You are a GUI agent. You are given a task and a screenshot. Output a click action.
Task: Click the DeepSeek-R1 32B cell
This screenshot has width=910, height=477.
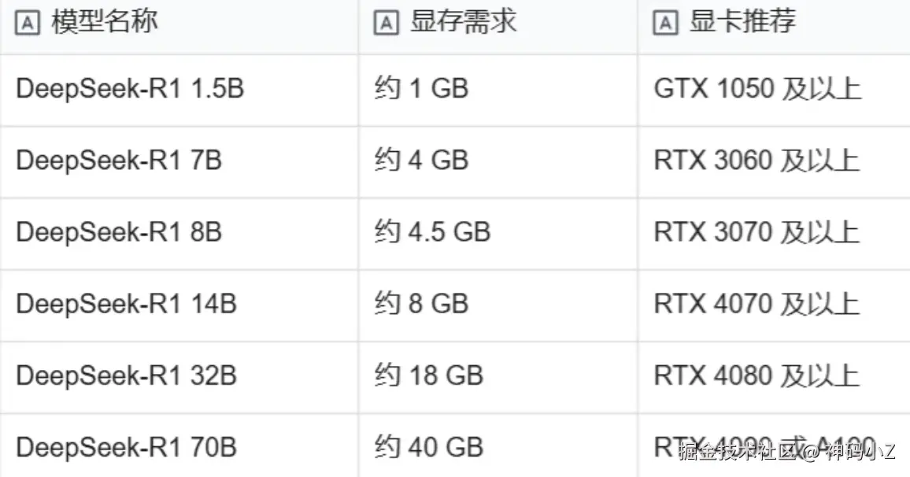tap(126, 375)
